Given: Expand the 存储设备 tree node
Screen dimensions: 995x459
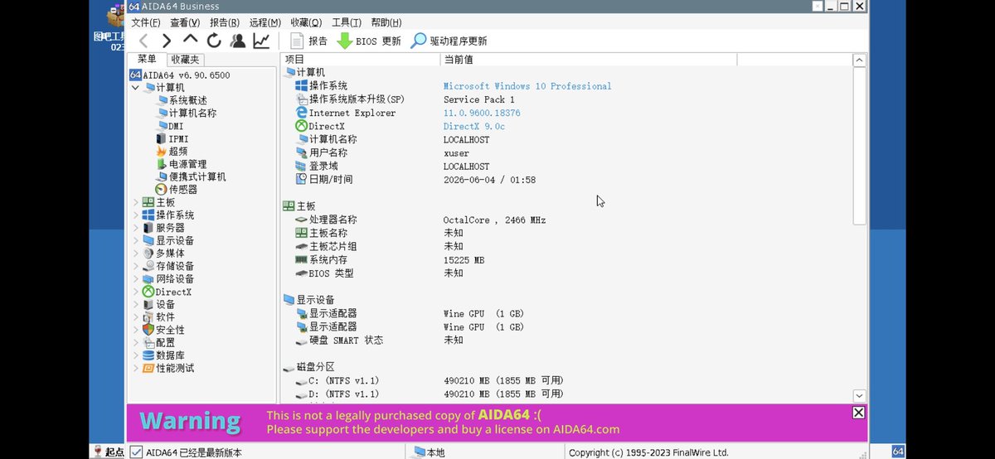Looking at the screenshot, I should 136,266.
